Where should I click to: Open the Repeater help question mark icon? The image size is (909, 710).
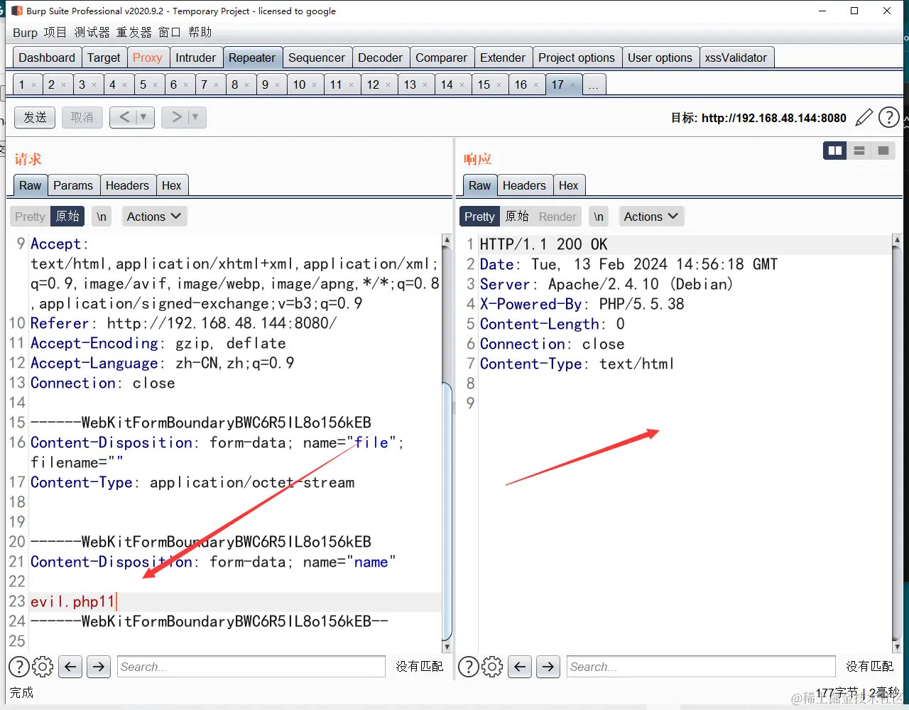(x=889, y=117)
